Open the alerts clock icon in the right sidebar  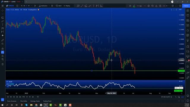(188, 15)
